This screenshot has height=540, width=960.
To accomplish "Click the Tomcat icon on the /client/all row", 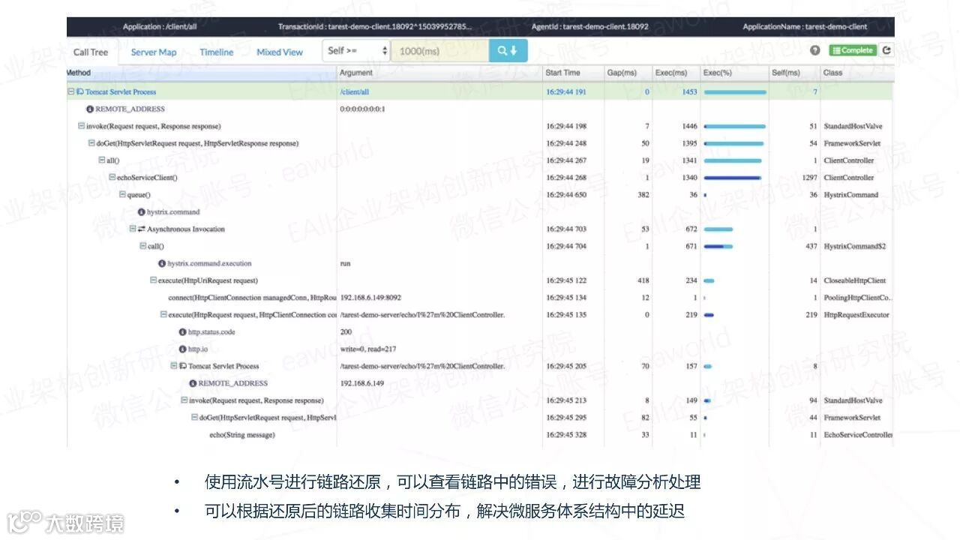I will [x=79, y=91].
